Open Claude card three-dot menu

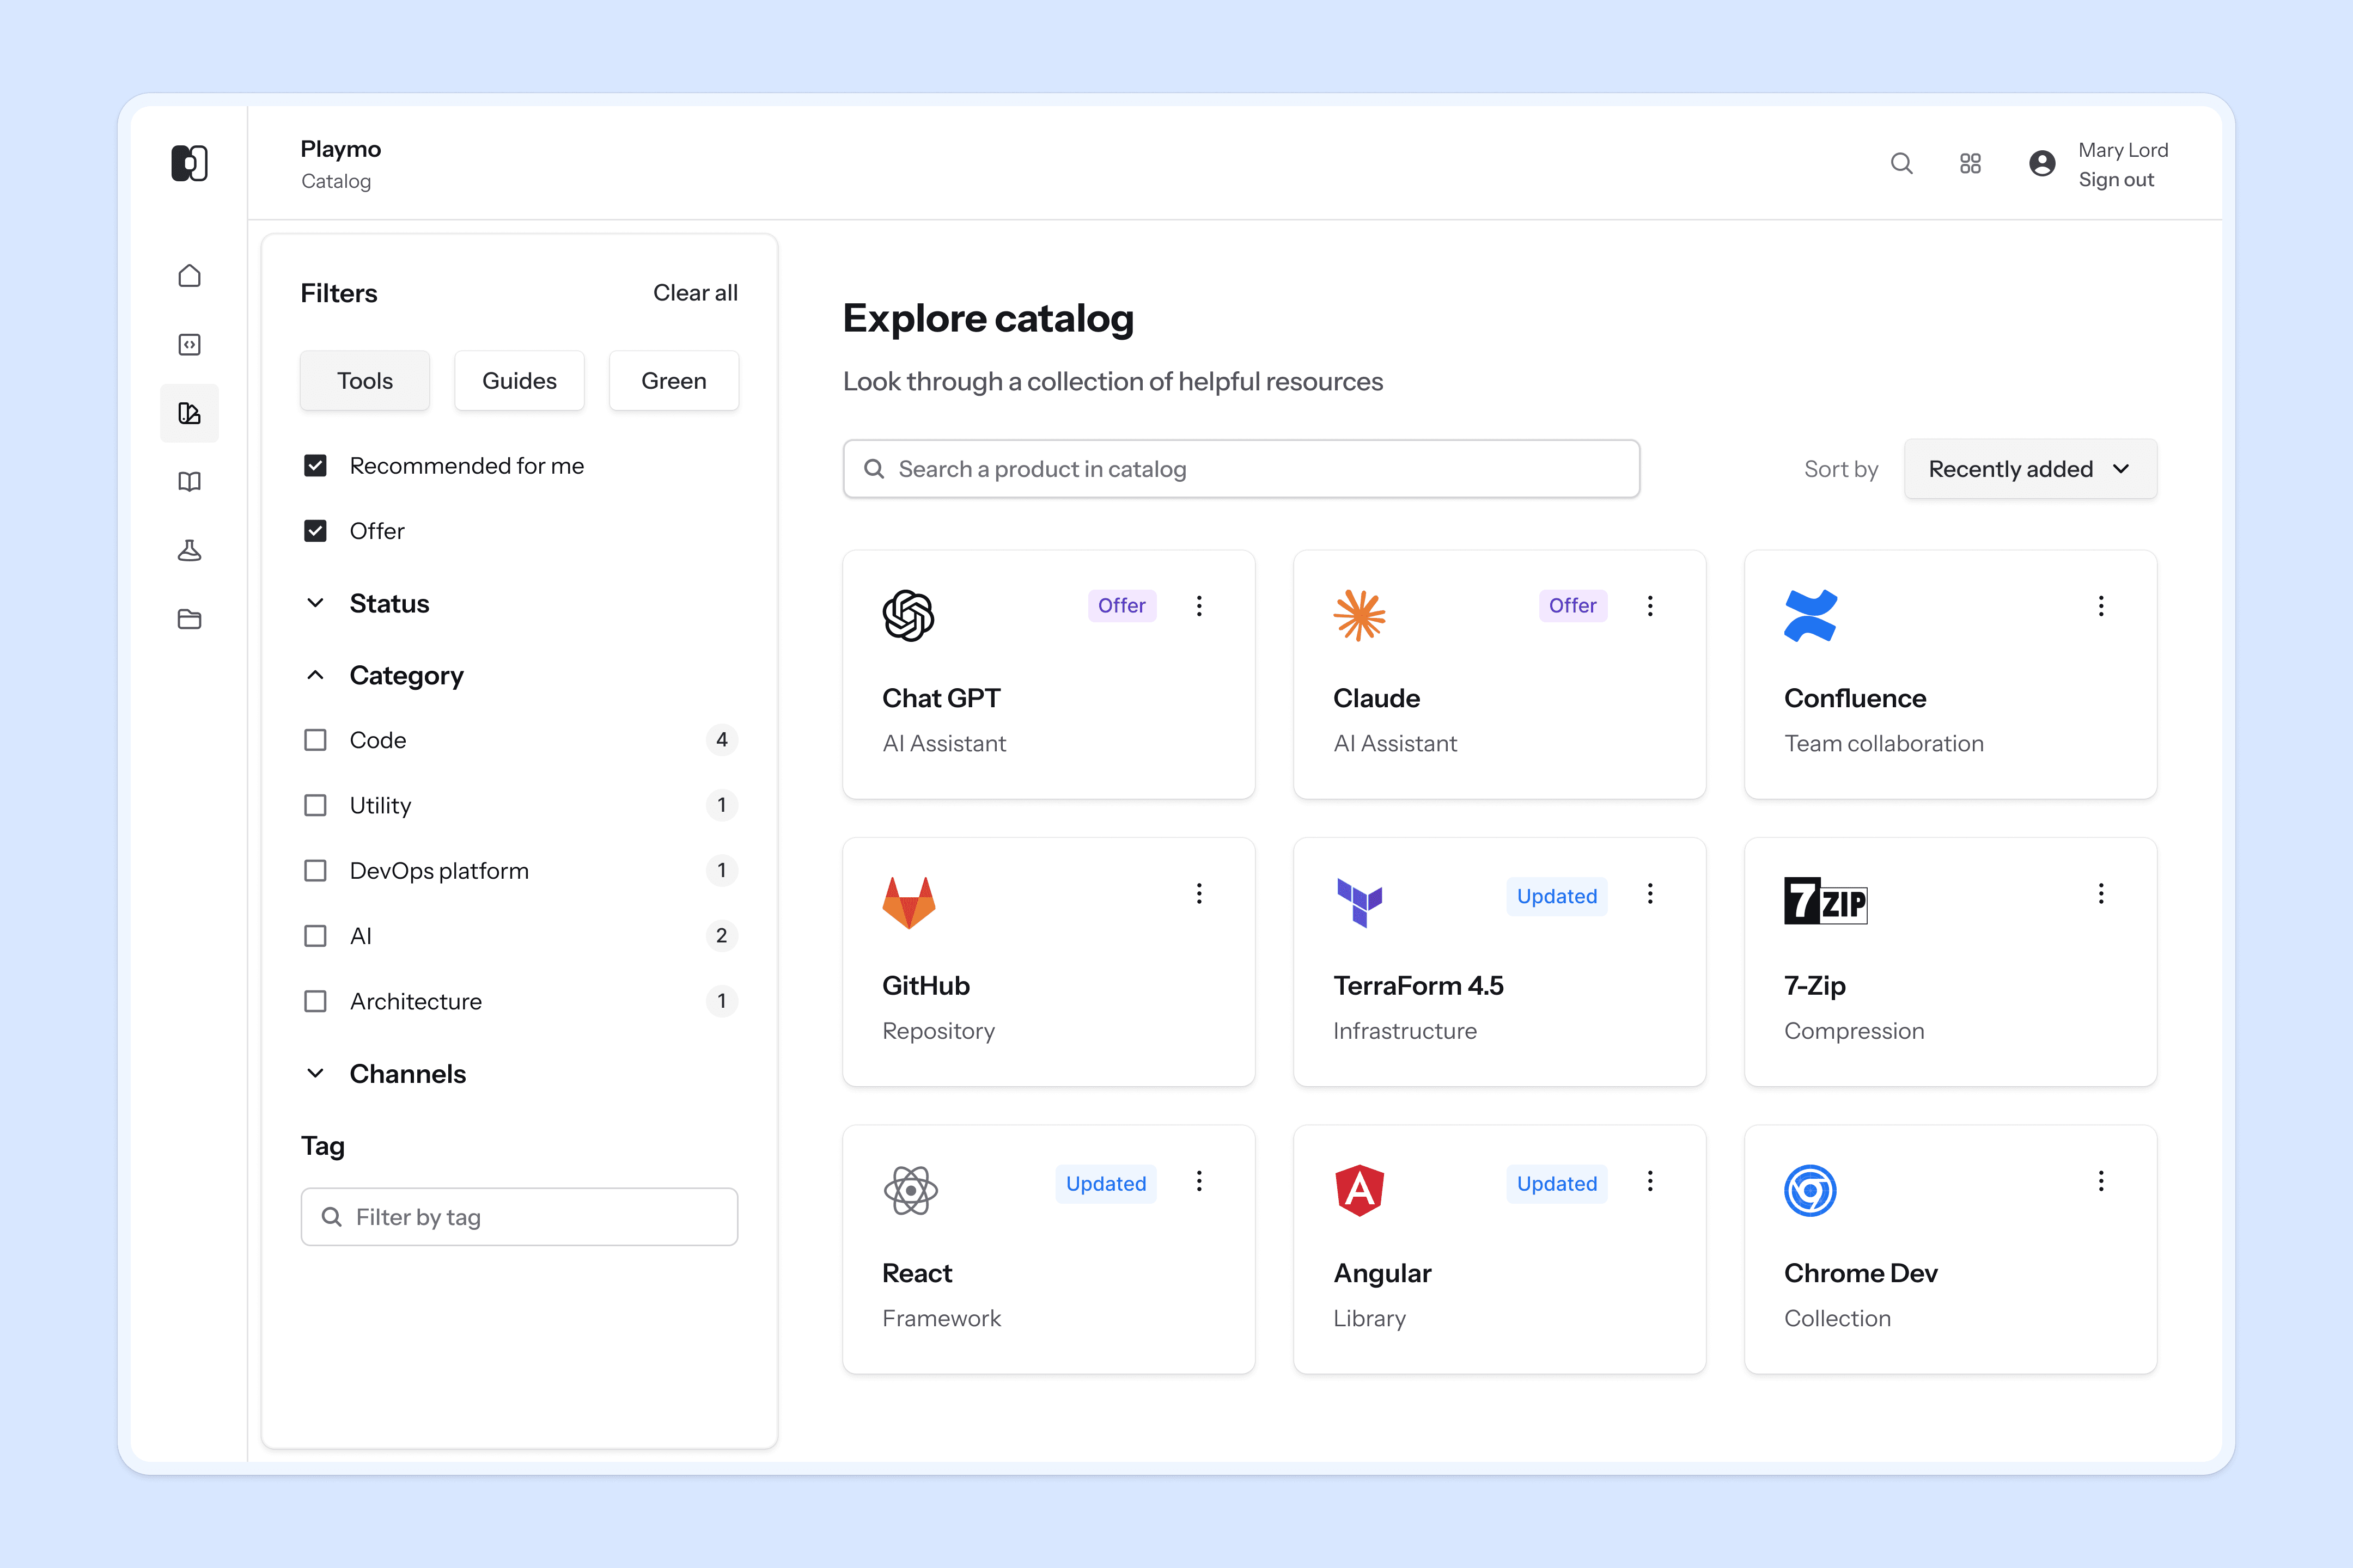pyautogui.click(x=1650, y=606)
